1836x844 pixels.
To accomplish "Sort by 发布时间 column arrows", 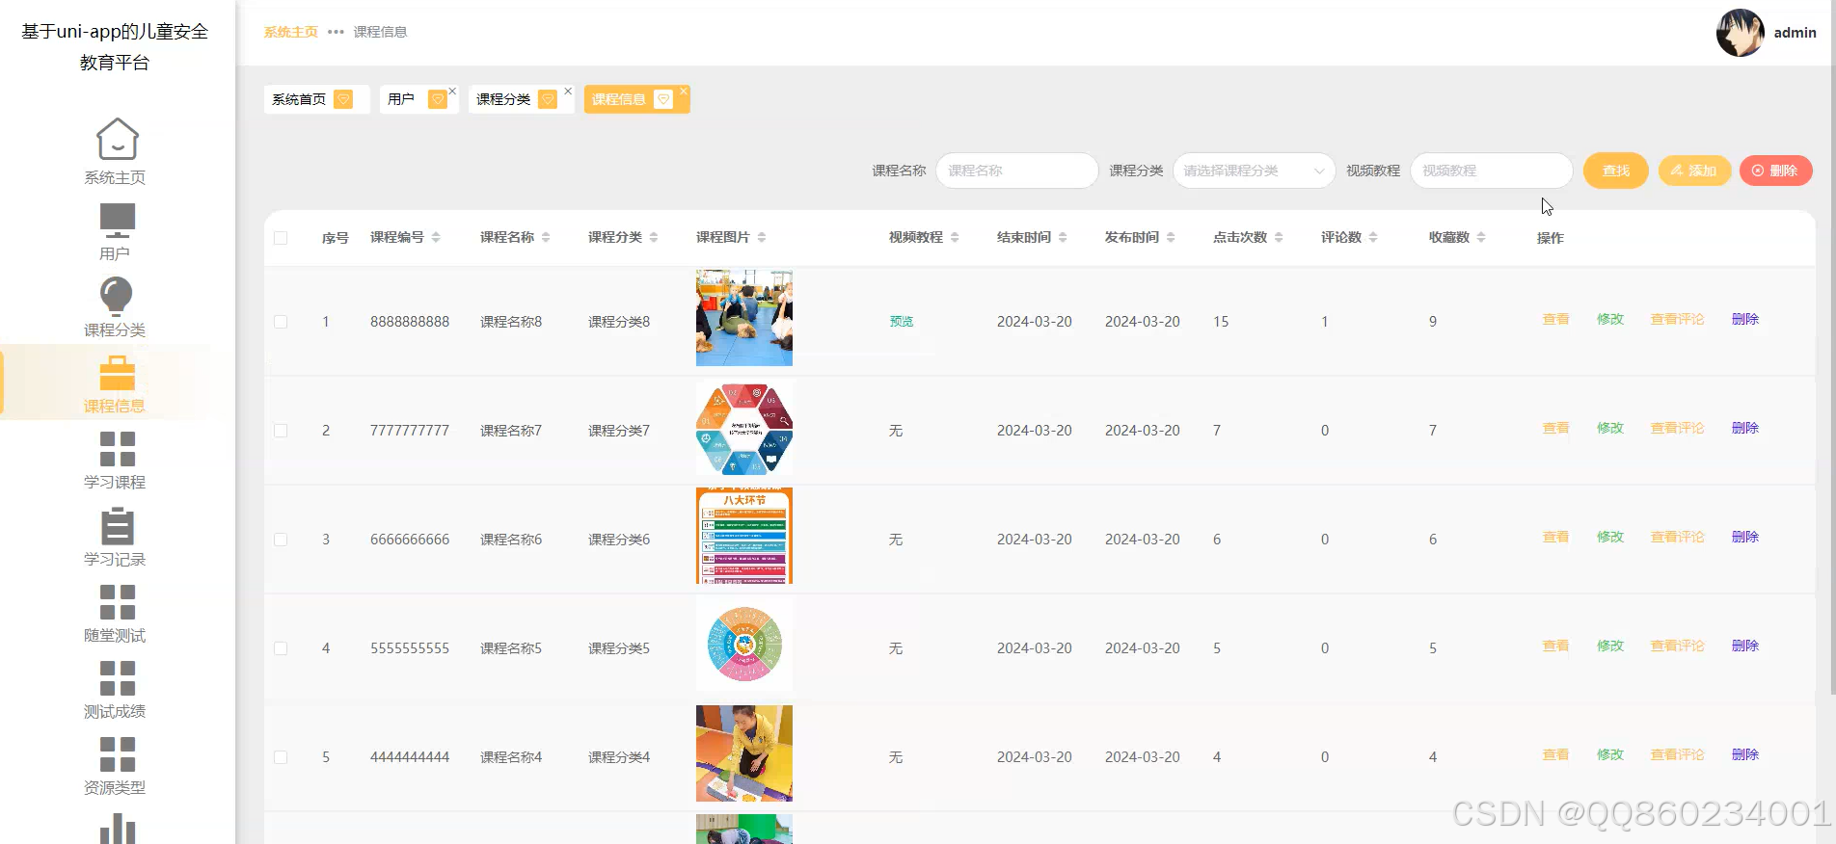I will click(1171, 237).
